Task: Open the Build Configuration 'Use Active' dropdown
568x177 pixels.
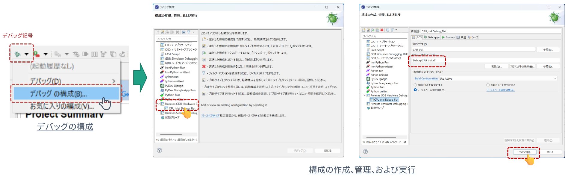Action: (498, 79)
